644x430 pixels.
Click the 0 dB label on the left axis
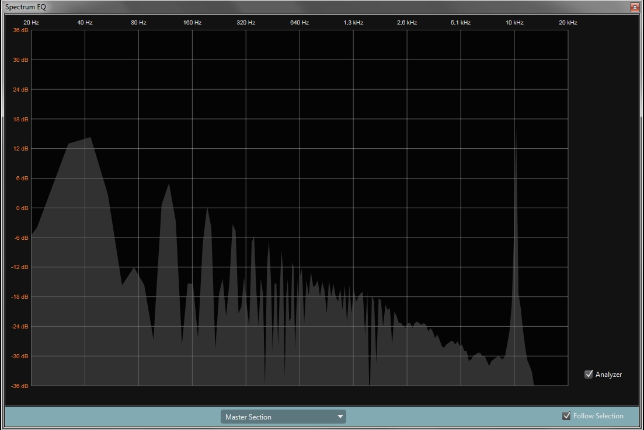pos(22,208)
